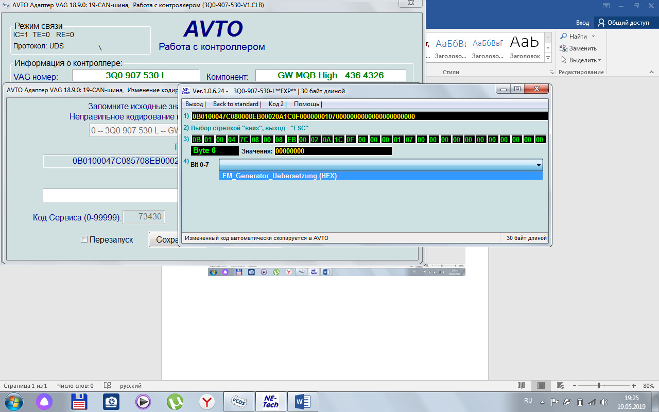The width and height of the screenshot is (659, 412).
Task: Click Найти in the Word ribbon
Action: point(574,37)
